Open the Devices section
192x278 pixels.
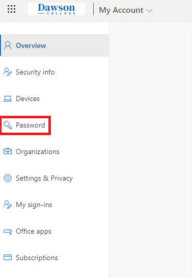28,98
